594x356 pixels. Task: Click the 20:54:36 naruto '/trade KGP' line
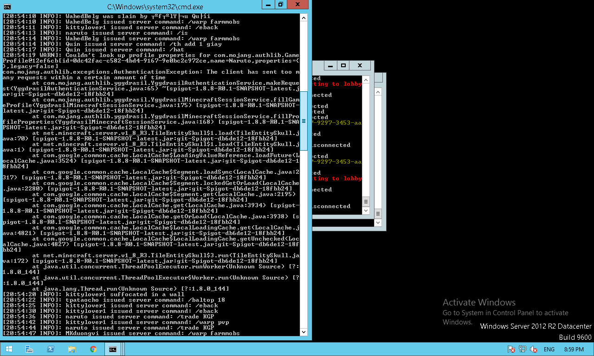[x=109, y=317]
